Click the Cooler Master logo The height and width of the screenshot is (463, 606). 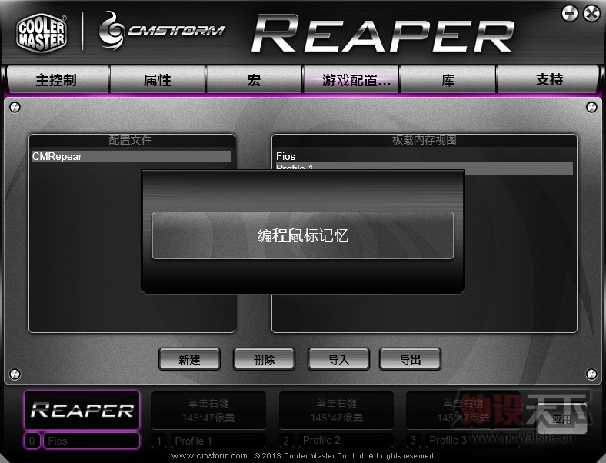click(42, 33)
